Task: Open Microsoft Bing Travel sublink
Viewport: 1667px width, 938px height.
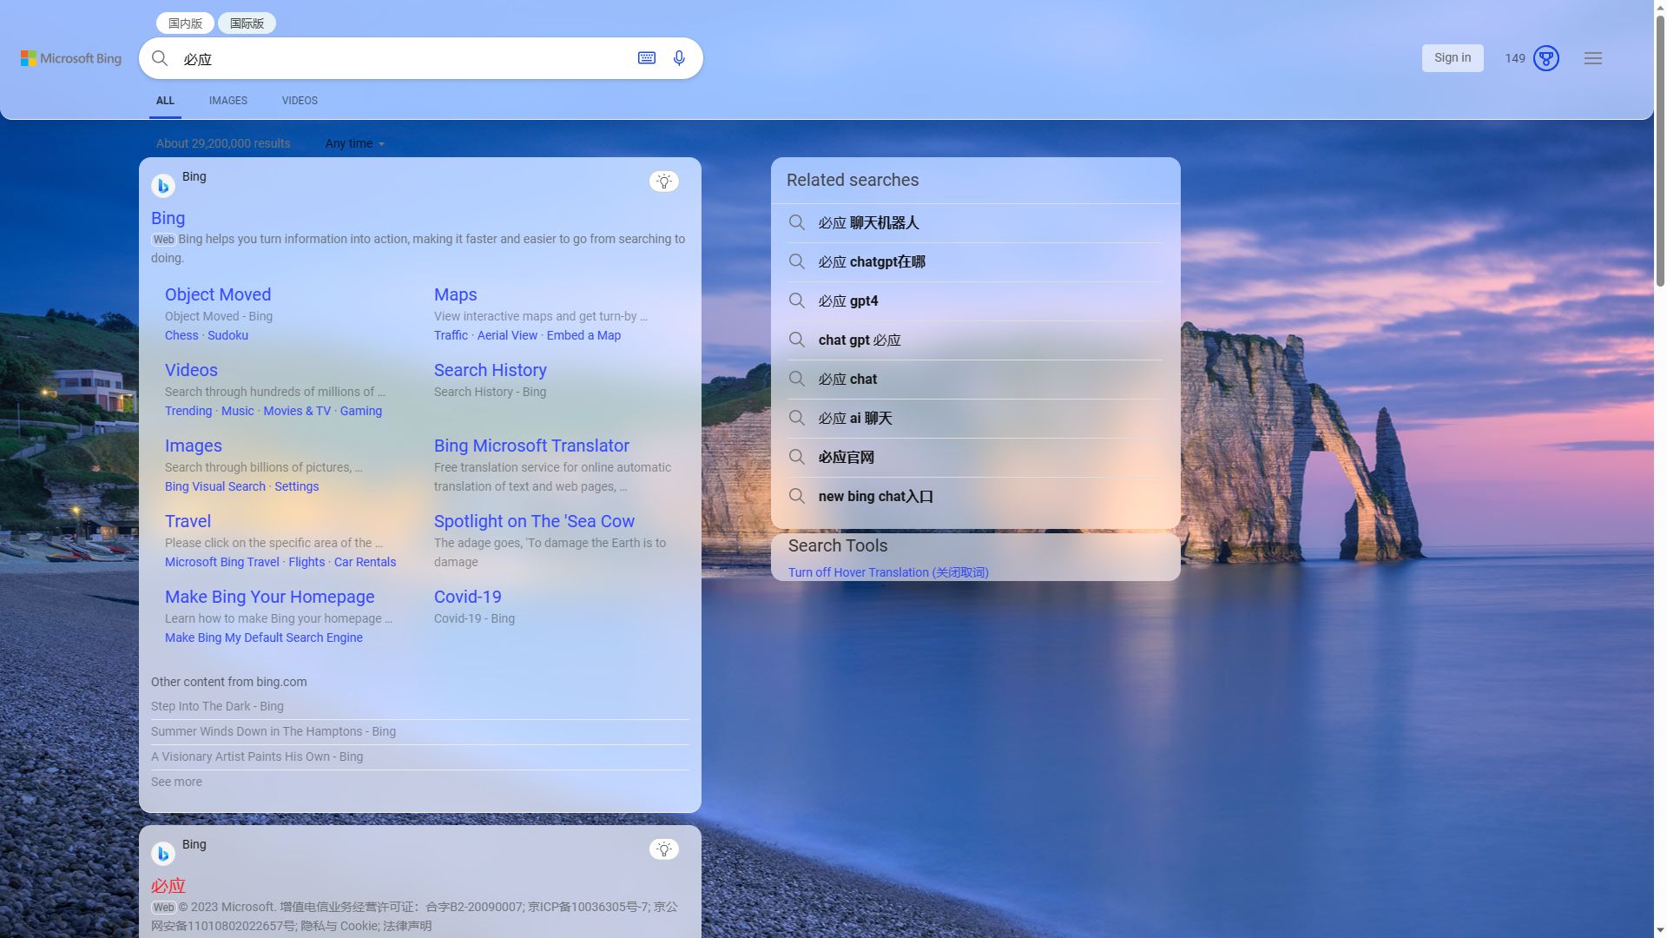Action: [222, 562]
